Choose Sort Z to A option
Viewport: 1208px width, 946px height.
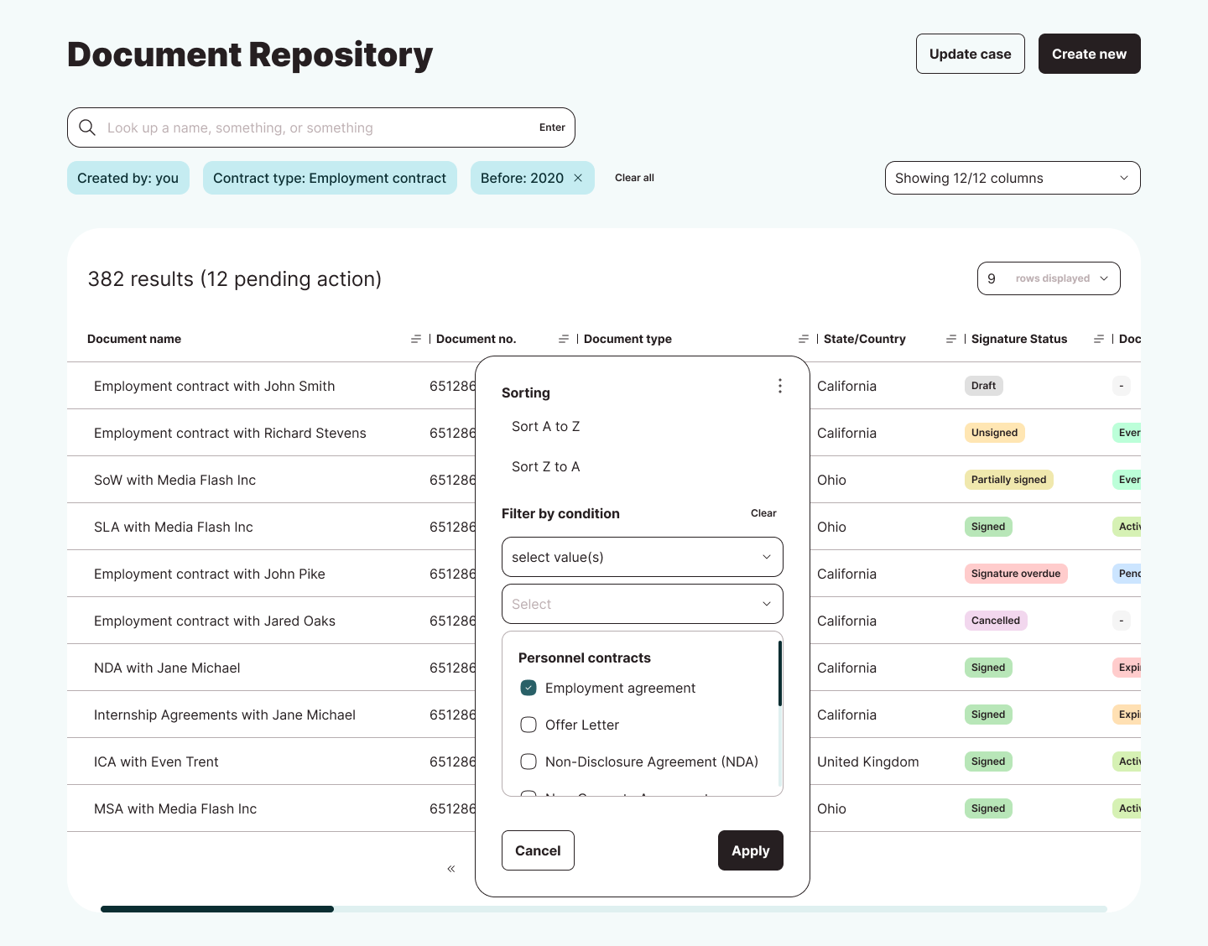click(546, 466)
